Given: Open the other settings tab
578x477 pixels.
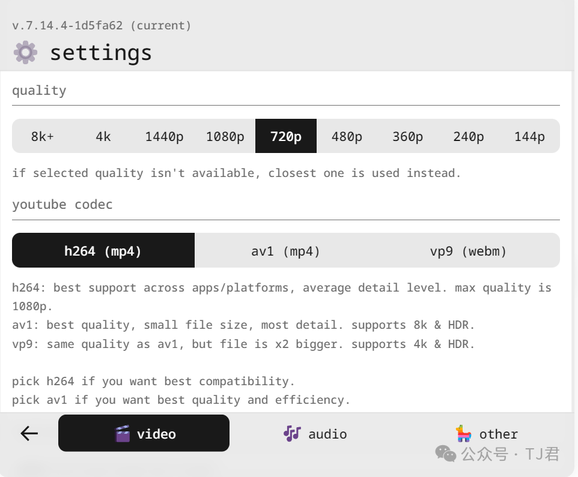Looking at the screenshot, I should pyautogui.click(x=487, y=433).
